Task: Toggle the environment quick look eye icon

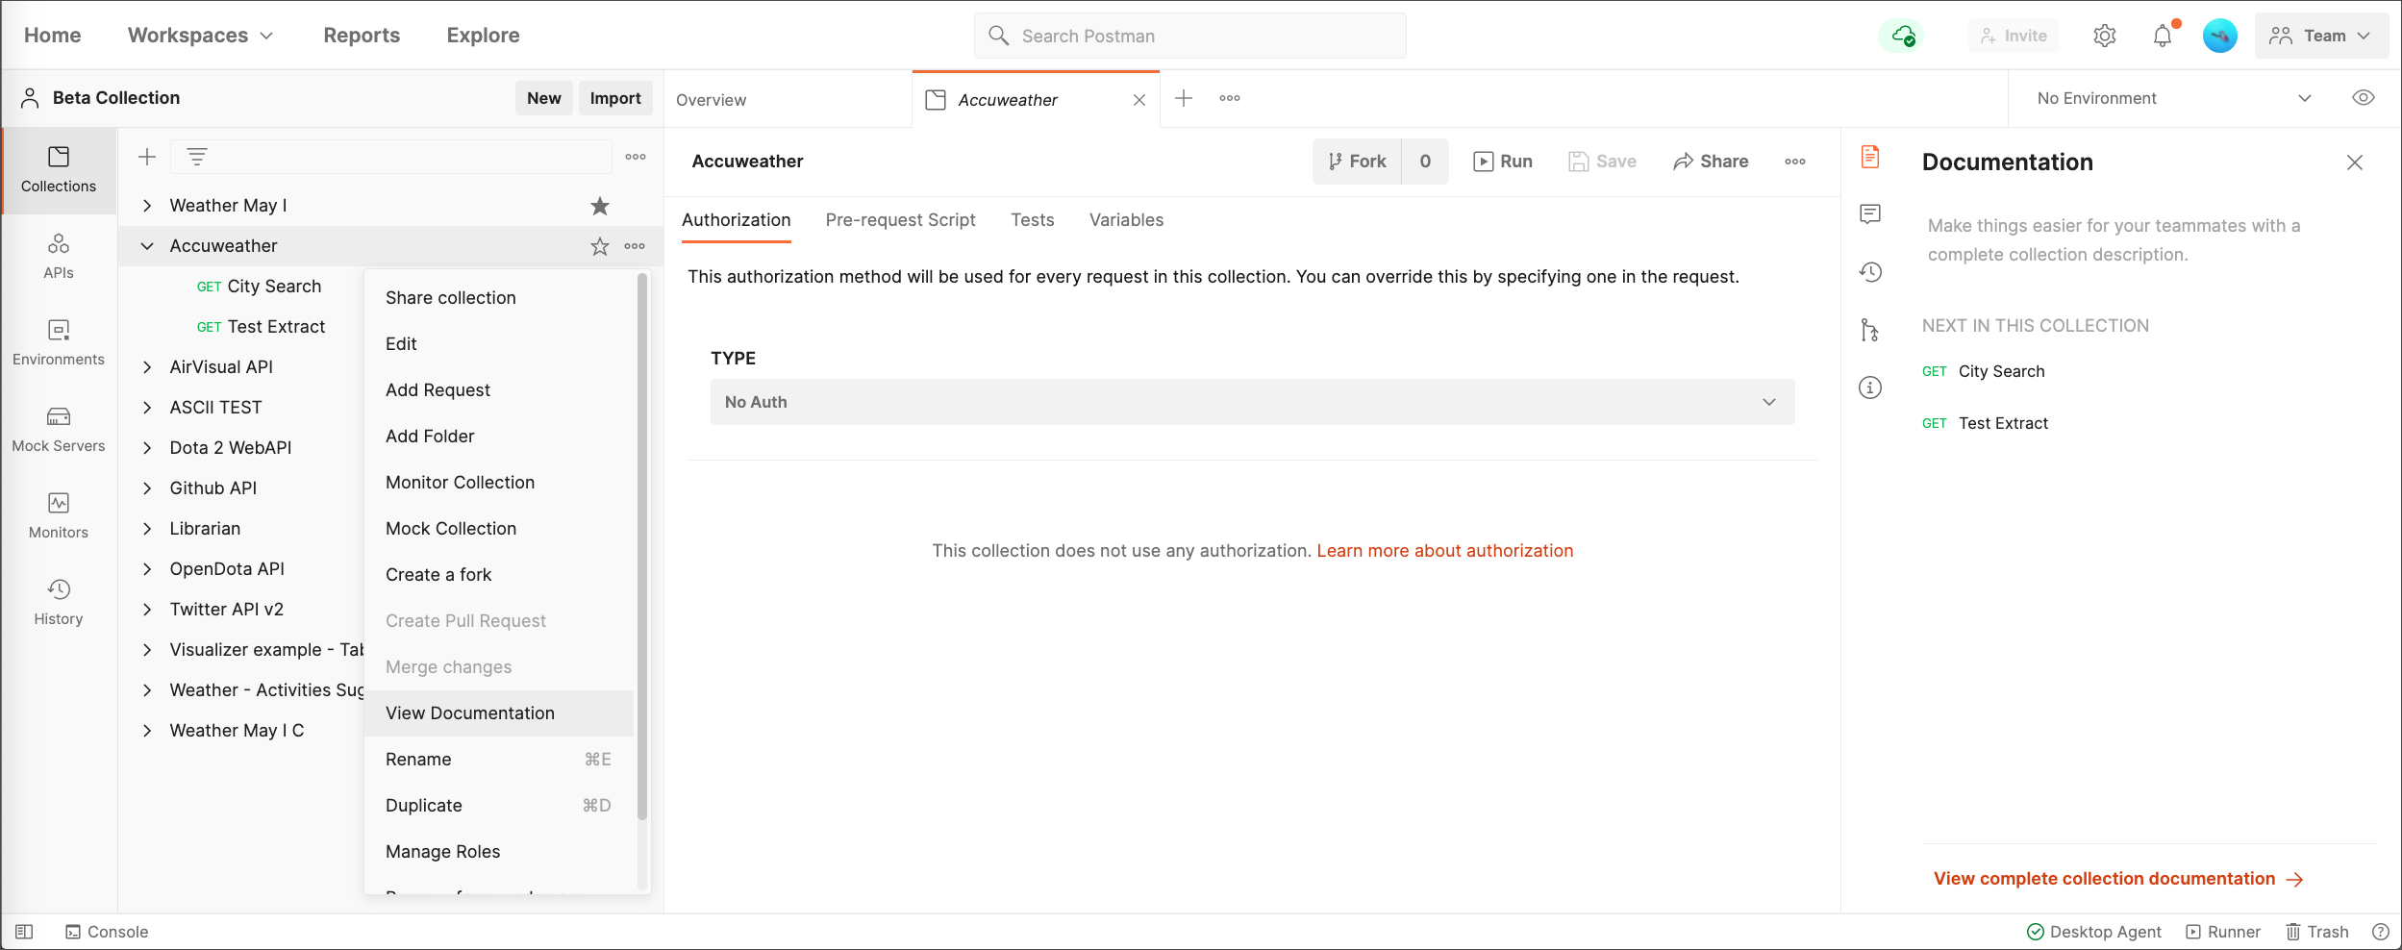Action: [2363, 98]
